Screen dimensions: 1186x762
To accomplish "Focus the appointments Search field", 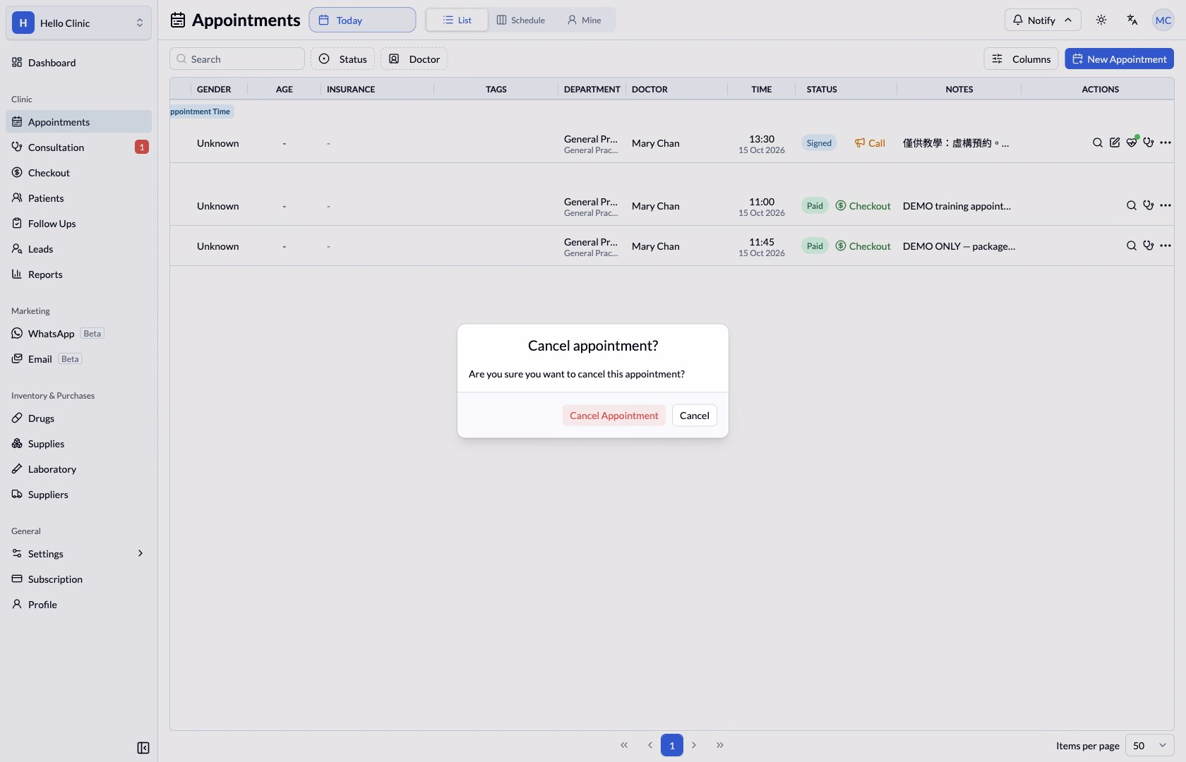I will [x=237, y=59].
